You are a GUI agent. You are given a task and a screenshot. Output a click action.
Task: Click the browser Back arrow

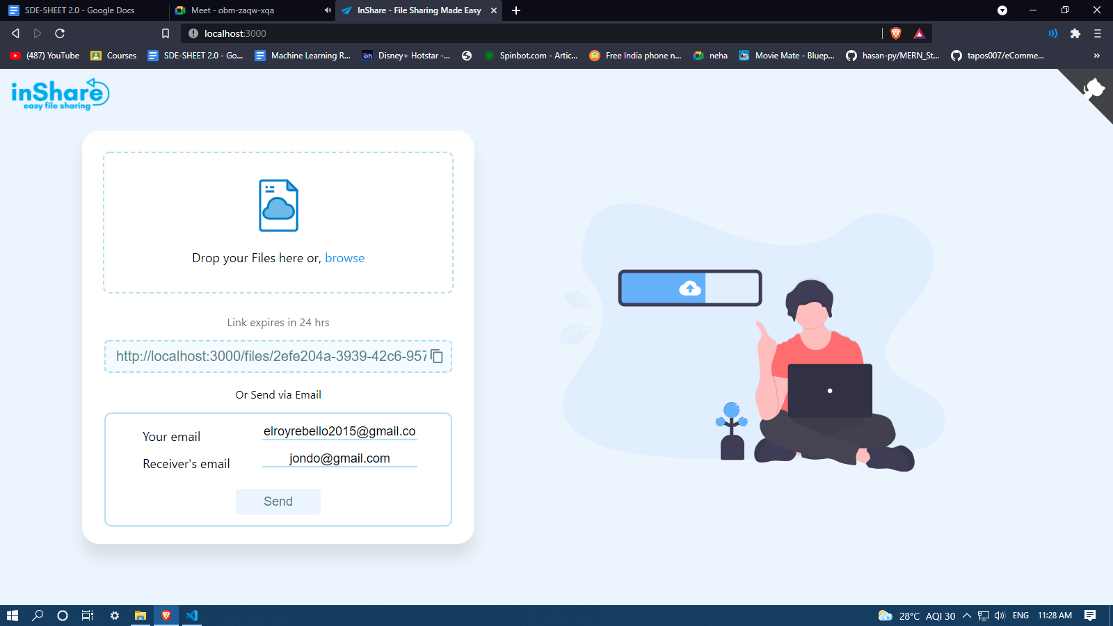15,33
